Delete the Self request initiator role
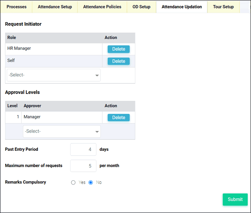Image resolution: width=251 pixels, height=213 pixels. tap(119, 61)
